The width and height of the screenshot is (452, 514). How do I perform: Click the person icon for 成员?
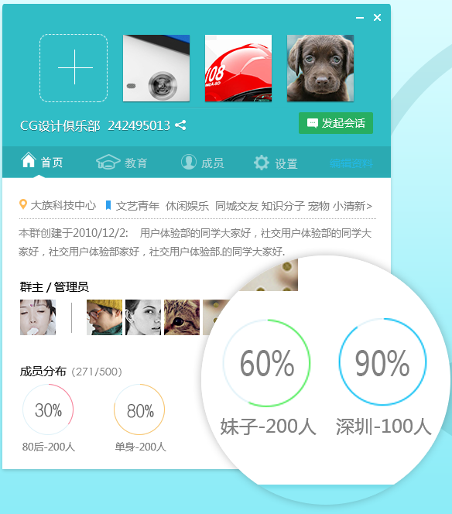189,162
